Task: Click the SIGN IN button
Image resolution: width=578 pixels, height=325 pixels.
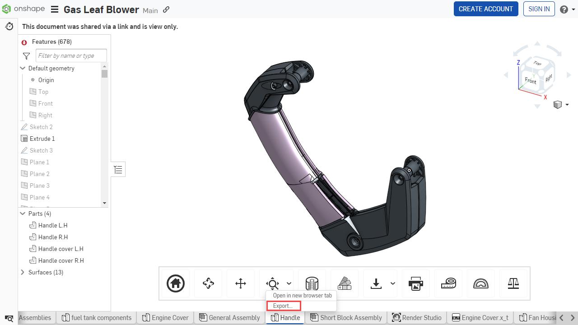Action: click(x=539, y=9)
